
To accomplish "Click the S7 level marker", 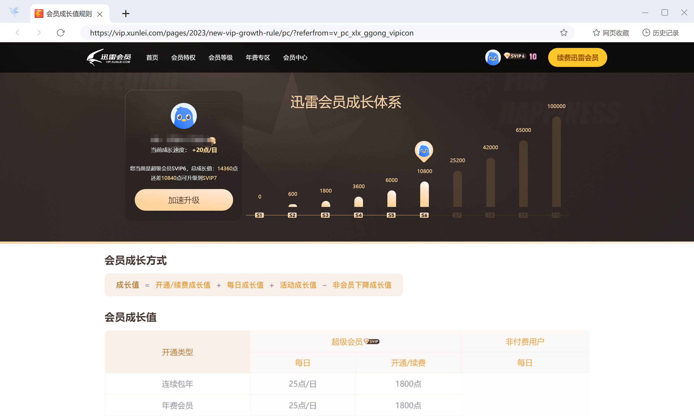I will pyautogui.click(x=457, y=215).
